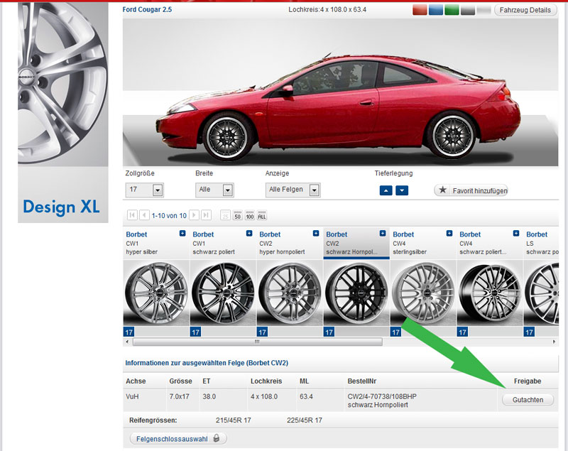Open the Gutachten approval document
The height and width of the screenshot is (451, 568).
[x=528, y=400]
